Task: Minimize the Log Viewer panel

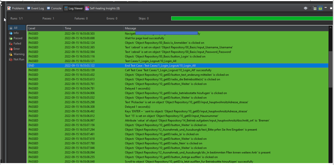Action: point(326,8)
